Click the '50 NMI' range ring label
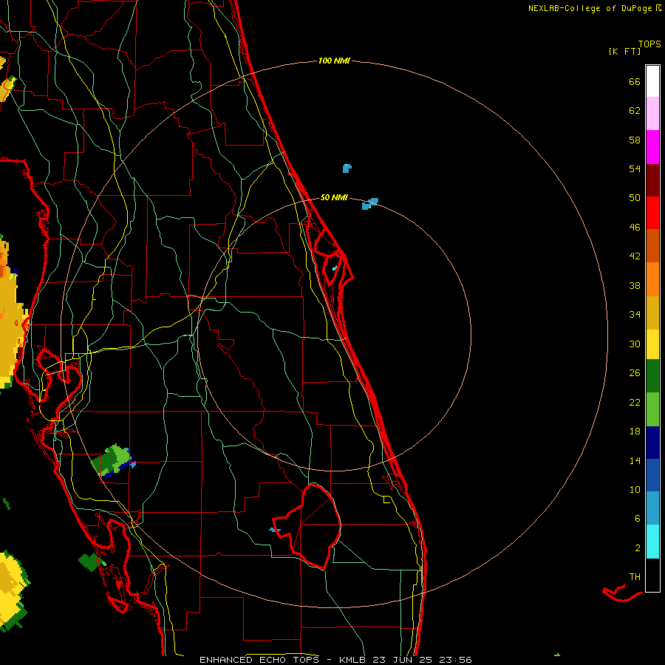665x665 pixels. [x=334, y=197]
